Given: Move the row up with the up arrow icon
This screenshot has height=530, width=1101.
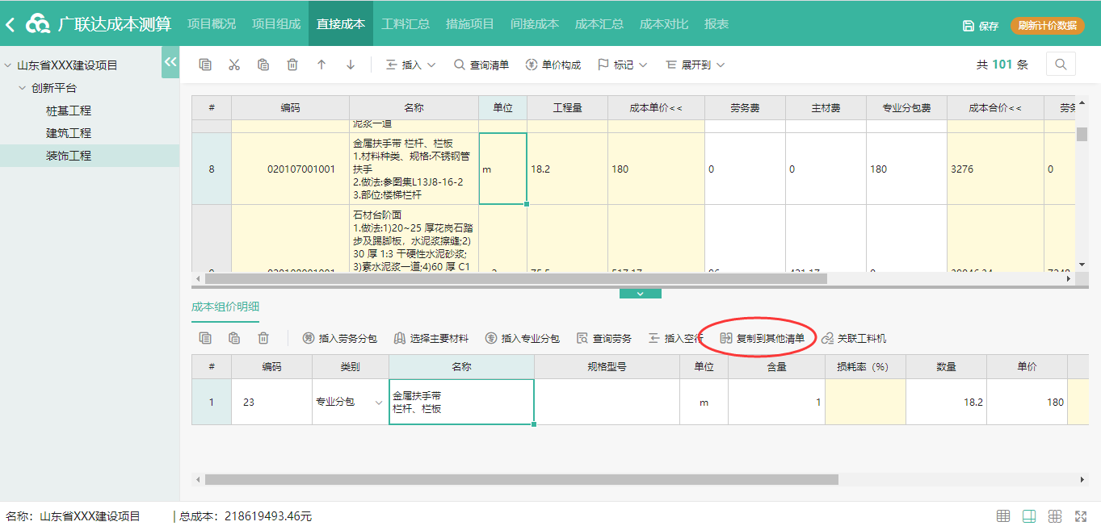Looking at the screenshot, I should tap(321, 65).
